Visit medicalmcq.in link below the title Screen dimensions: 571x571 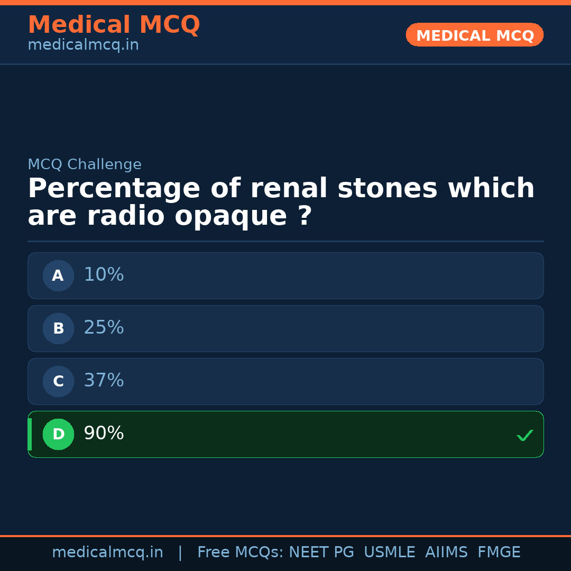(x=83, y=45)
